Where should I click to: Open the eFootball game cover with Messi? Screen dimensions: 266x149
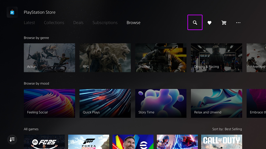133,142
